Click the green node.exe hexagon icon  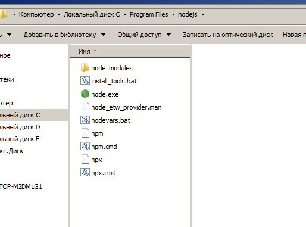point(85,94)
